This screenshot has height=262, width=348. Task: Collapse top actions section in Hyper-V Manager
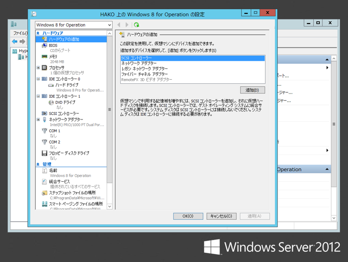pyautogui.click(x=327, y=60)
